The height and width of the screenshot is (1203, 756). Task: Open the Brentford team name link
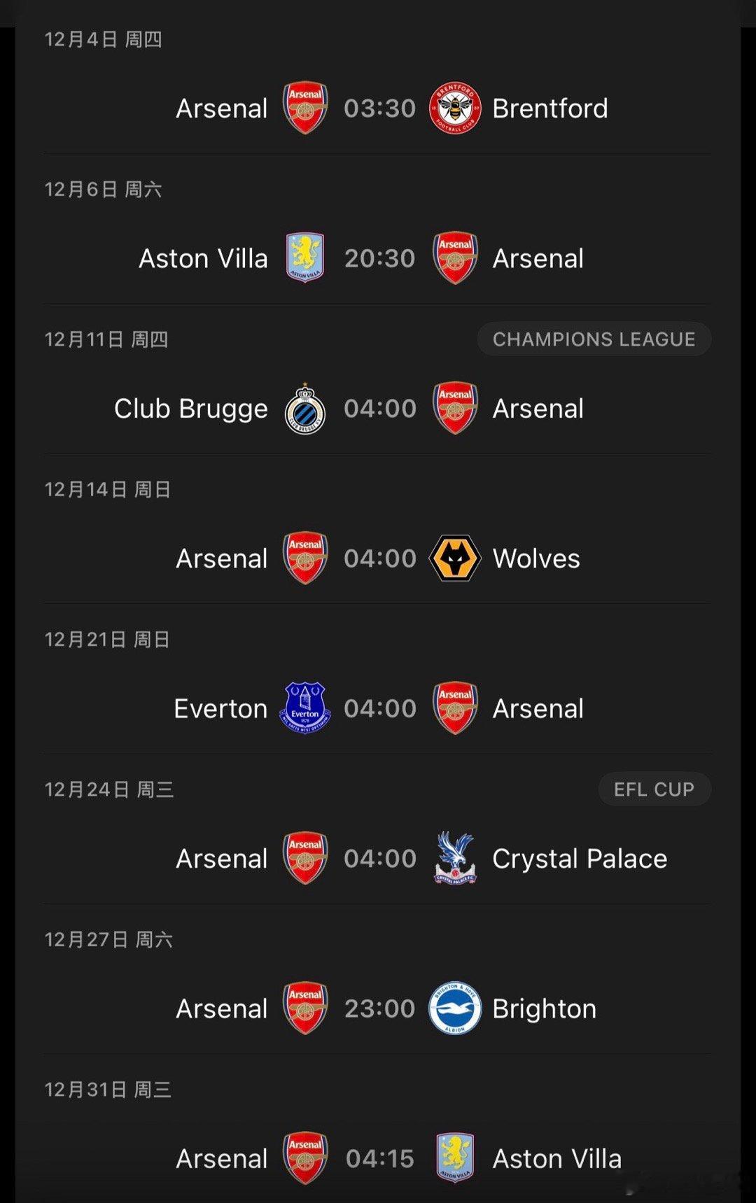point(550,108)
